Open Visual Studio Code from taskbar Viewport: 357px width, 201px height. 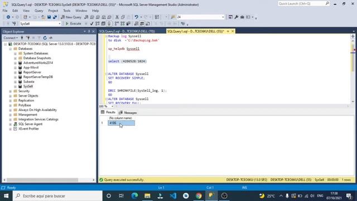click(173, 196)
